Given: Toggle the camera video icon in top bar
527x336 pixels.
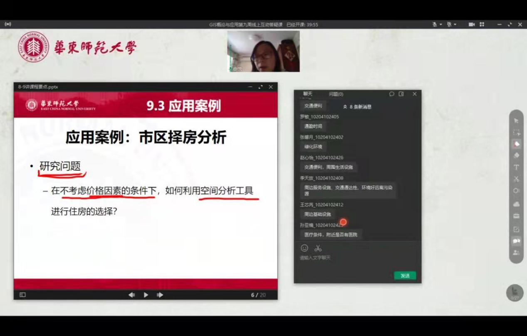Looking at the screenshot, I should (471, 25).
